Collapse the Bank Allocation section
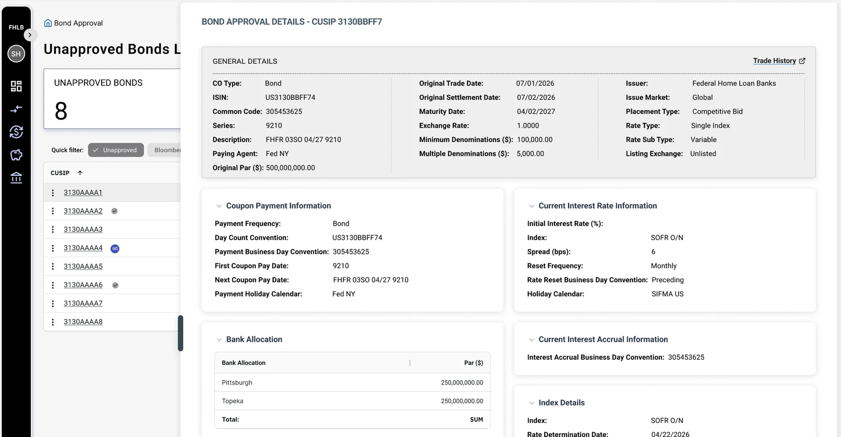Screen dimensions: 841x437 pos(219,340)
